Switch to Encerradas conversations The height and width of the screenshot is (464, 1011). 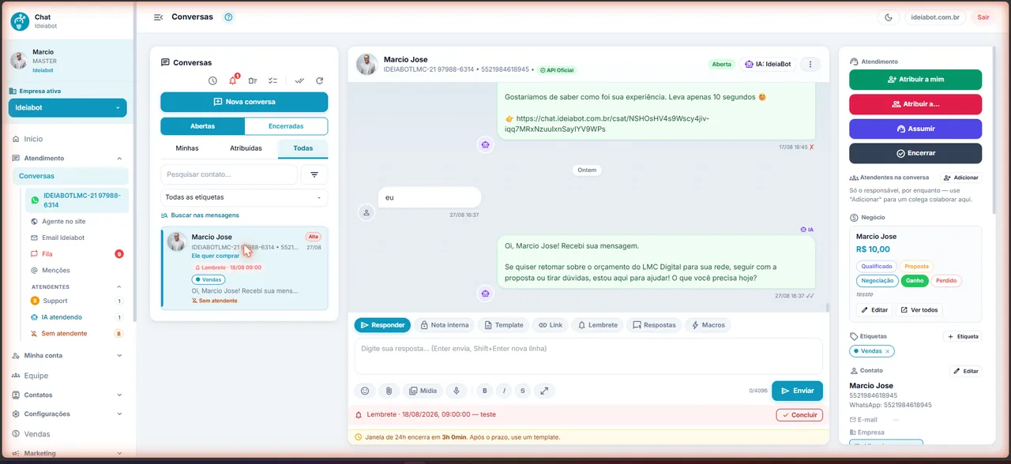[x=286, y=126]
